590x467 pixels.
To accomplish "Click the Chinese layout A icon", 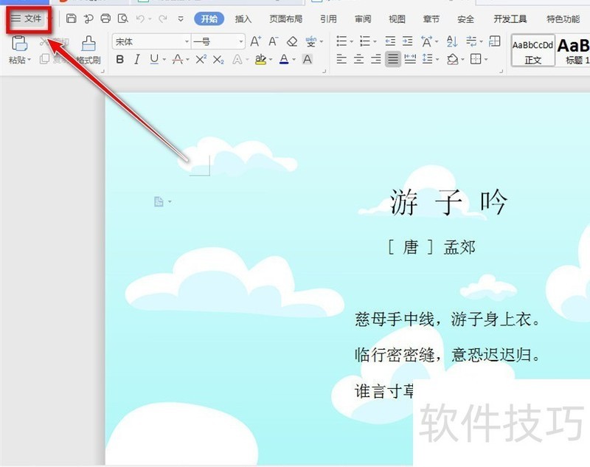I will click(427, 41).
